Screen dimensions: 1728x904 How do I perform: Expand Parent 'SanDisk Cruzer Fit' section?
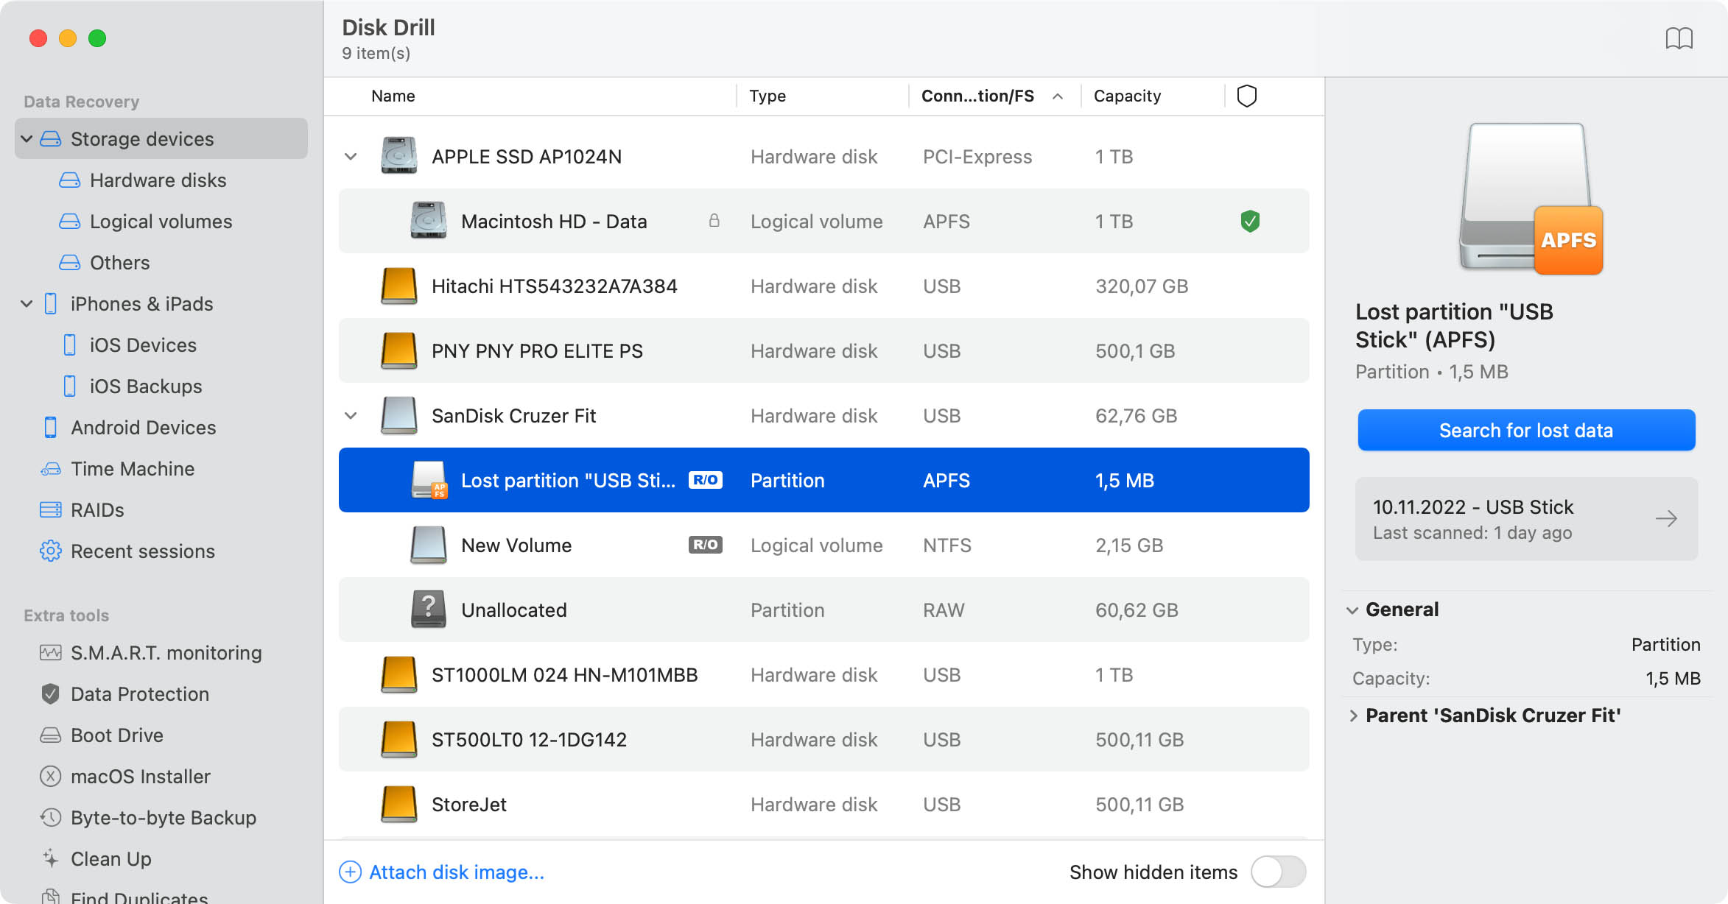click(1353, 716)
